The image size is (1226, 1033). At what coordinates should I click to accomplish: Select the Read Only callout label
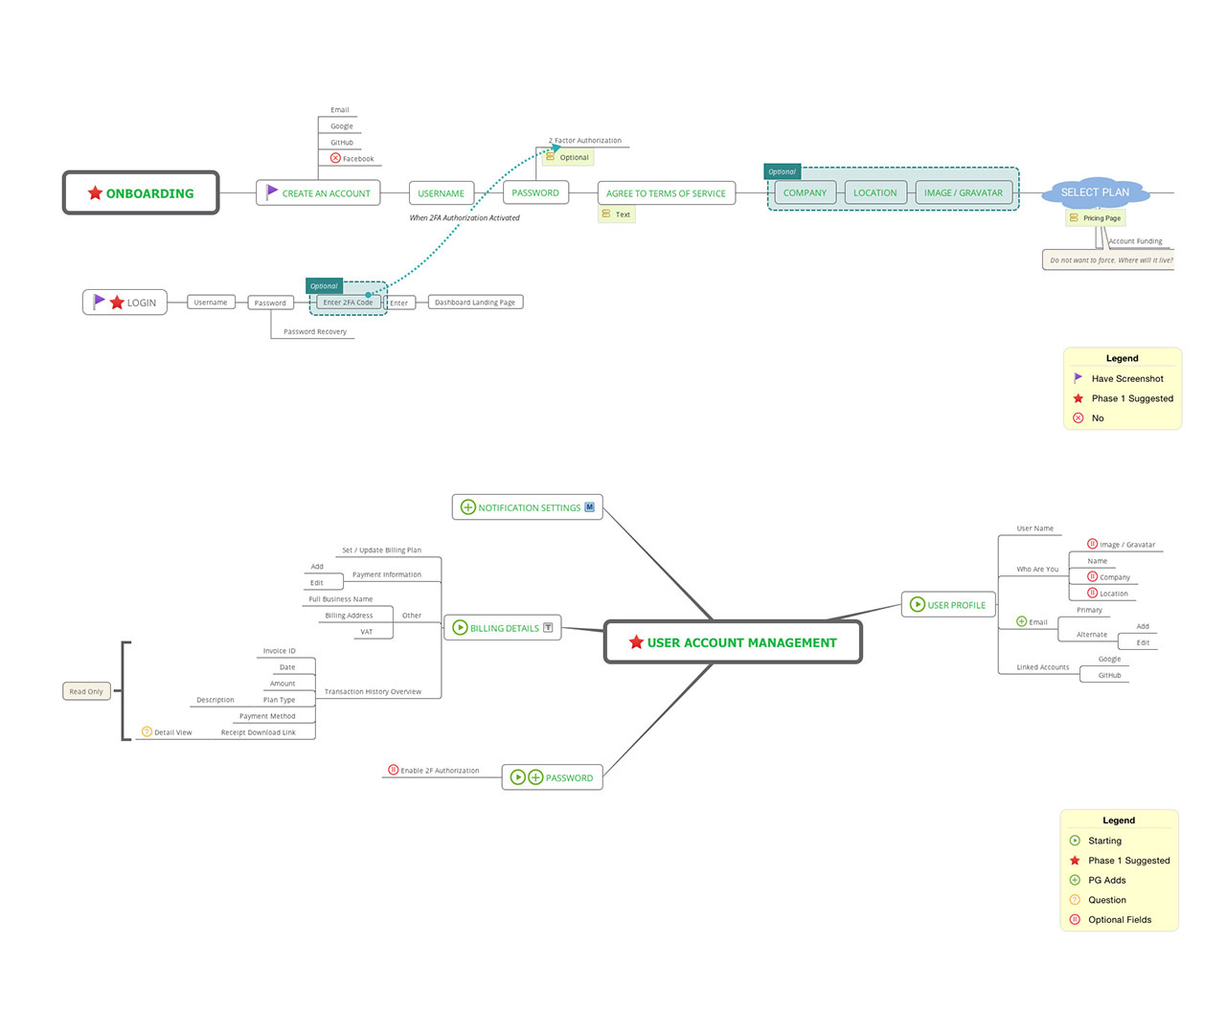86,691
